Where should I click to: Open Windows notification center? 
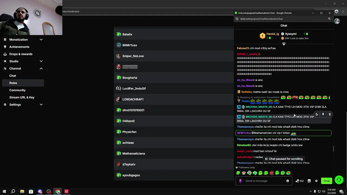pos(342,191)
